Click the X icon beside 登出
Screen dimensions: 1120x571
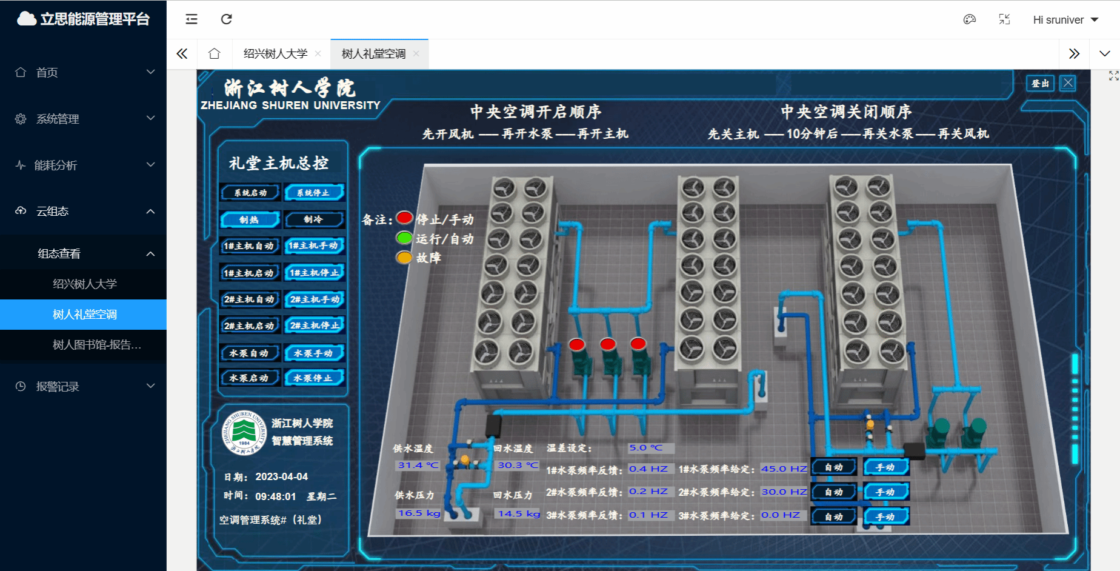click(1068, 83)
